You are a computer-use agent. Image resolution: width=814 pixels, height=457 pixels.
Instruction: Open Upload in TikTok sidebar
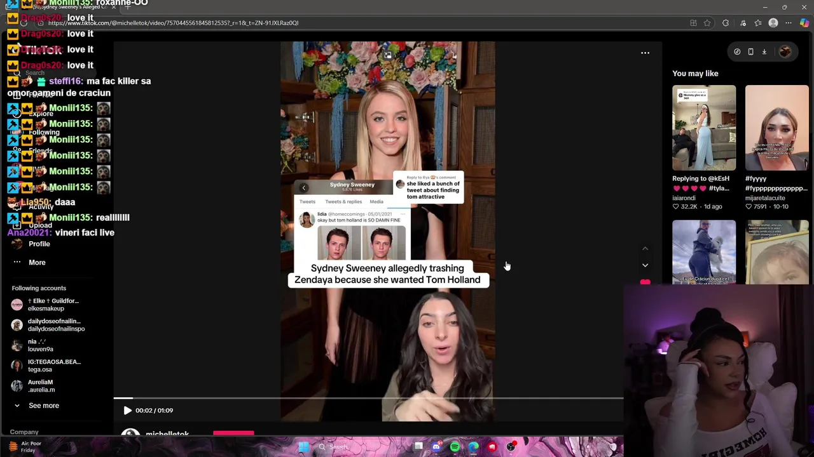tap(39, 225)
